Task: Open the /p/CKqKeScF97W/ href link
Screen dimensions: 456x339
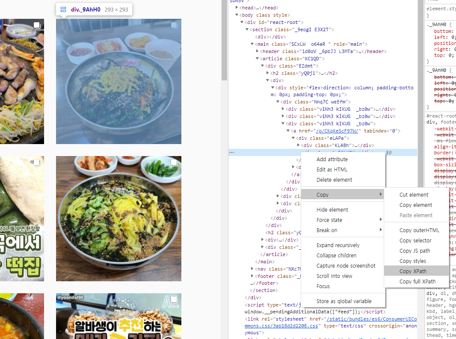Action: click(x=337, y=131)
